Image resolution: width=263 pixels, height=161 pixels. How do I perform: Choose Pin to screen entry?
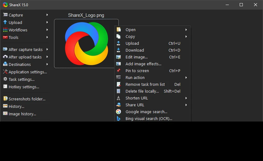152,71
